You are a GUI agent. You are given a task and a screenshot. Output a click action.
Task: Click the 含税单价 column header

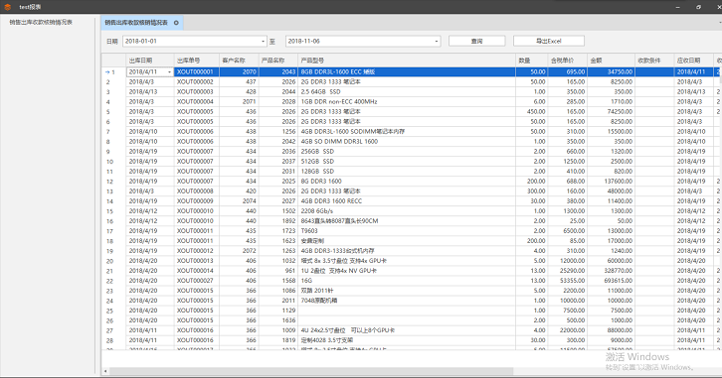(567, 61)
